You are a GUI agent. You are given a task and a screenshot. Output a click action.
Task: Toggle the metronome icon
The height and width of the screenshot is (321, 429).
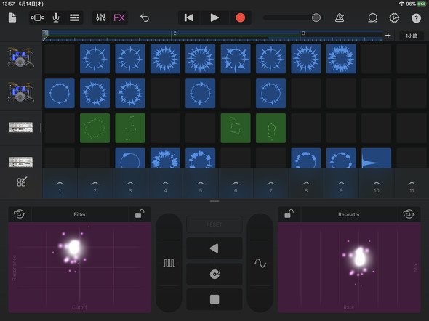tap(340, 17)
